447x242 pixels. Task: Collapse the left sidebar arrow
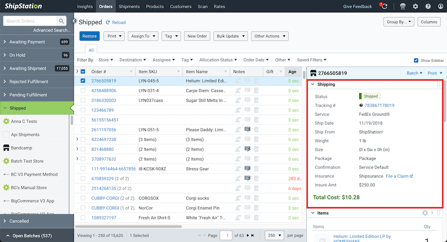[x=74, y=21]
